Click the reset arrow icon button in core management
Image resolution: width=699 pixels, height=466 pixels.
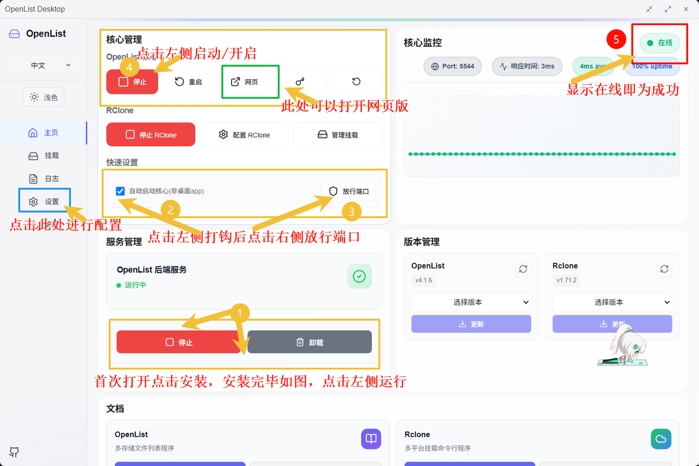[x=356, y=82]
